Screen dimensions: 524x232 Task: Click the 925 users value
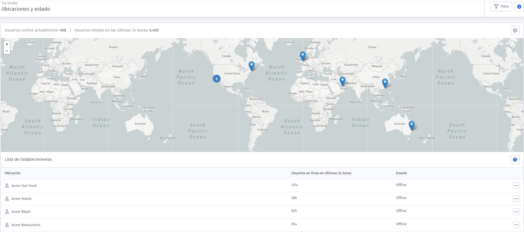tap(294, 211)
